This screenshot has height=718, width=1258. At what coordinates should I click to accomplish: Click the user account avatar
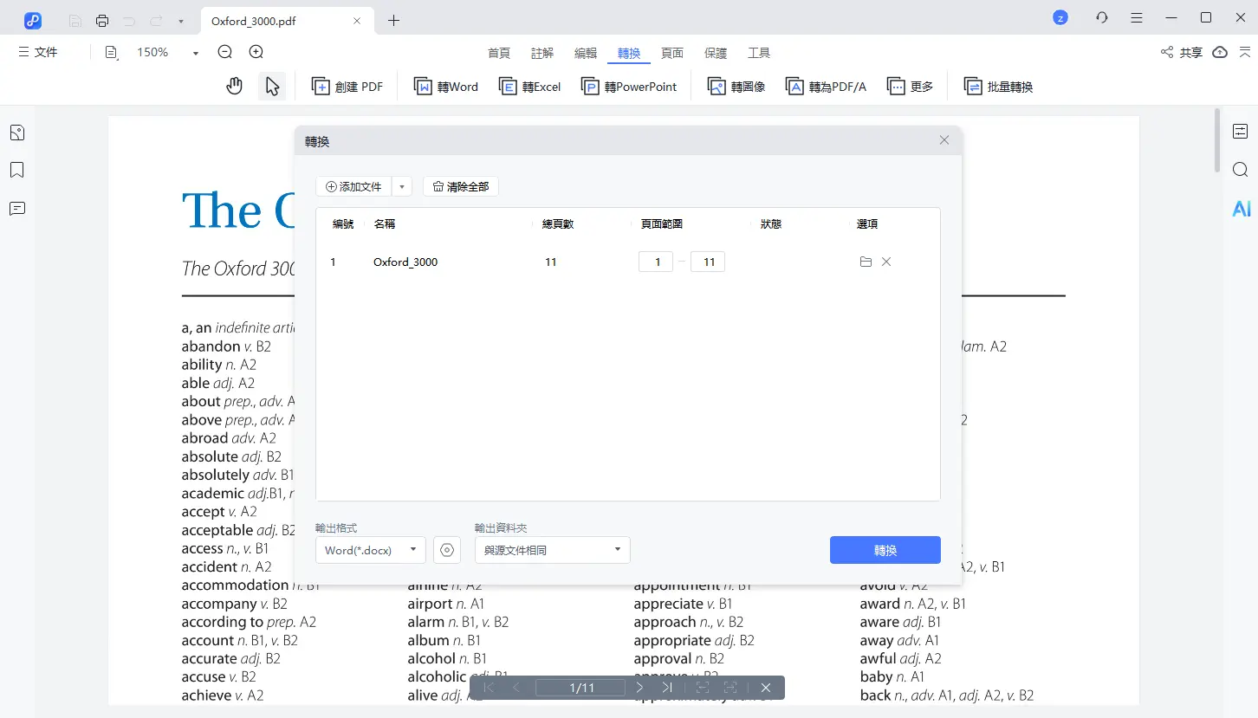pos(1060,17)
